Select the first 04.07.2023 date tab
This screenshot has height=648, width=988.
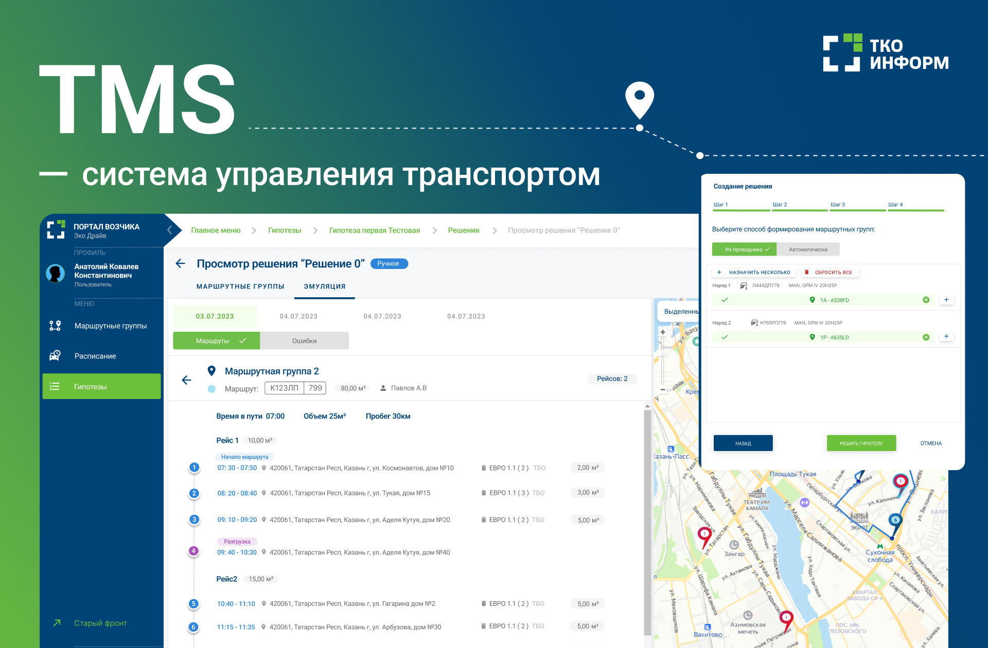coord(298,316)
